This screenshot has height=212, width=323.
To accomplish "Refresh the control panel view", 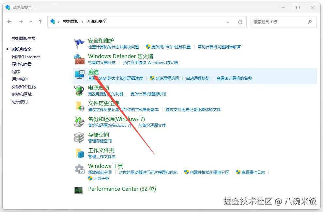I will pyautogui.click(x=240, y=22).
